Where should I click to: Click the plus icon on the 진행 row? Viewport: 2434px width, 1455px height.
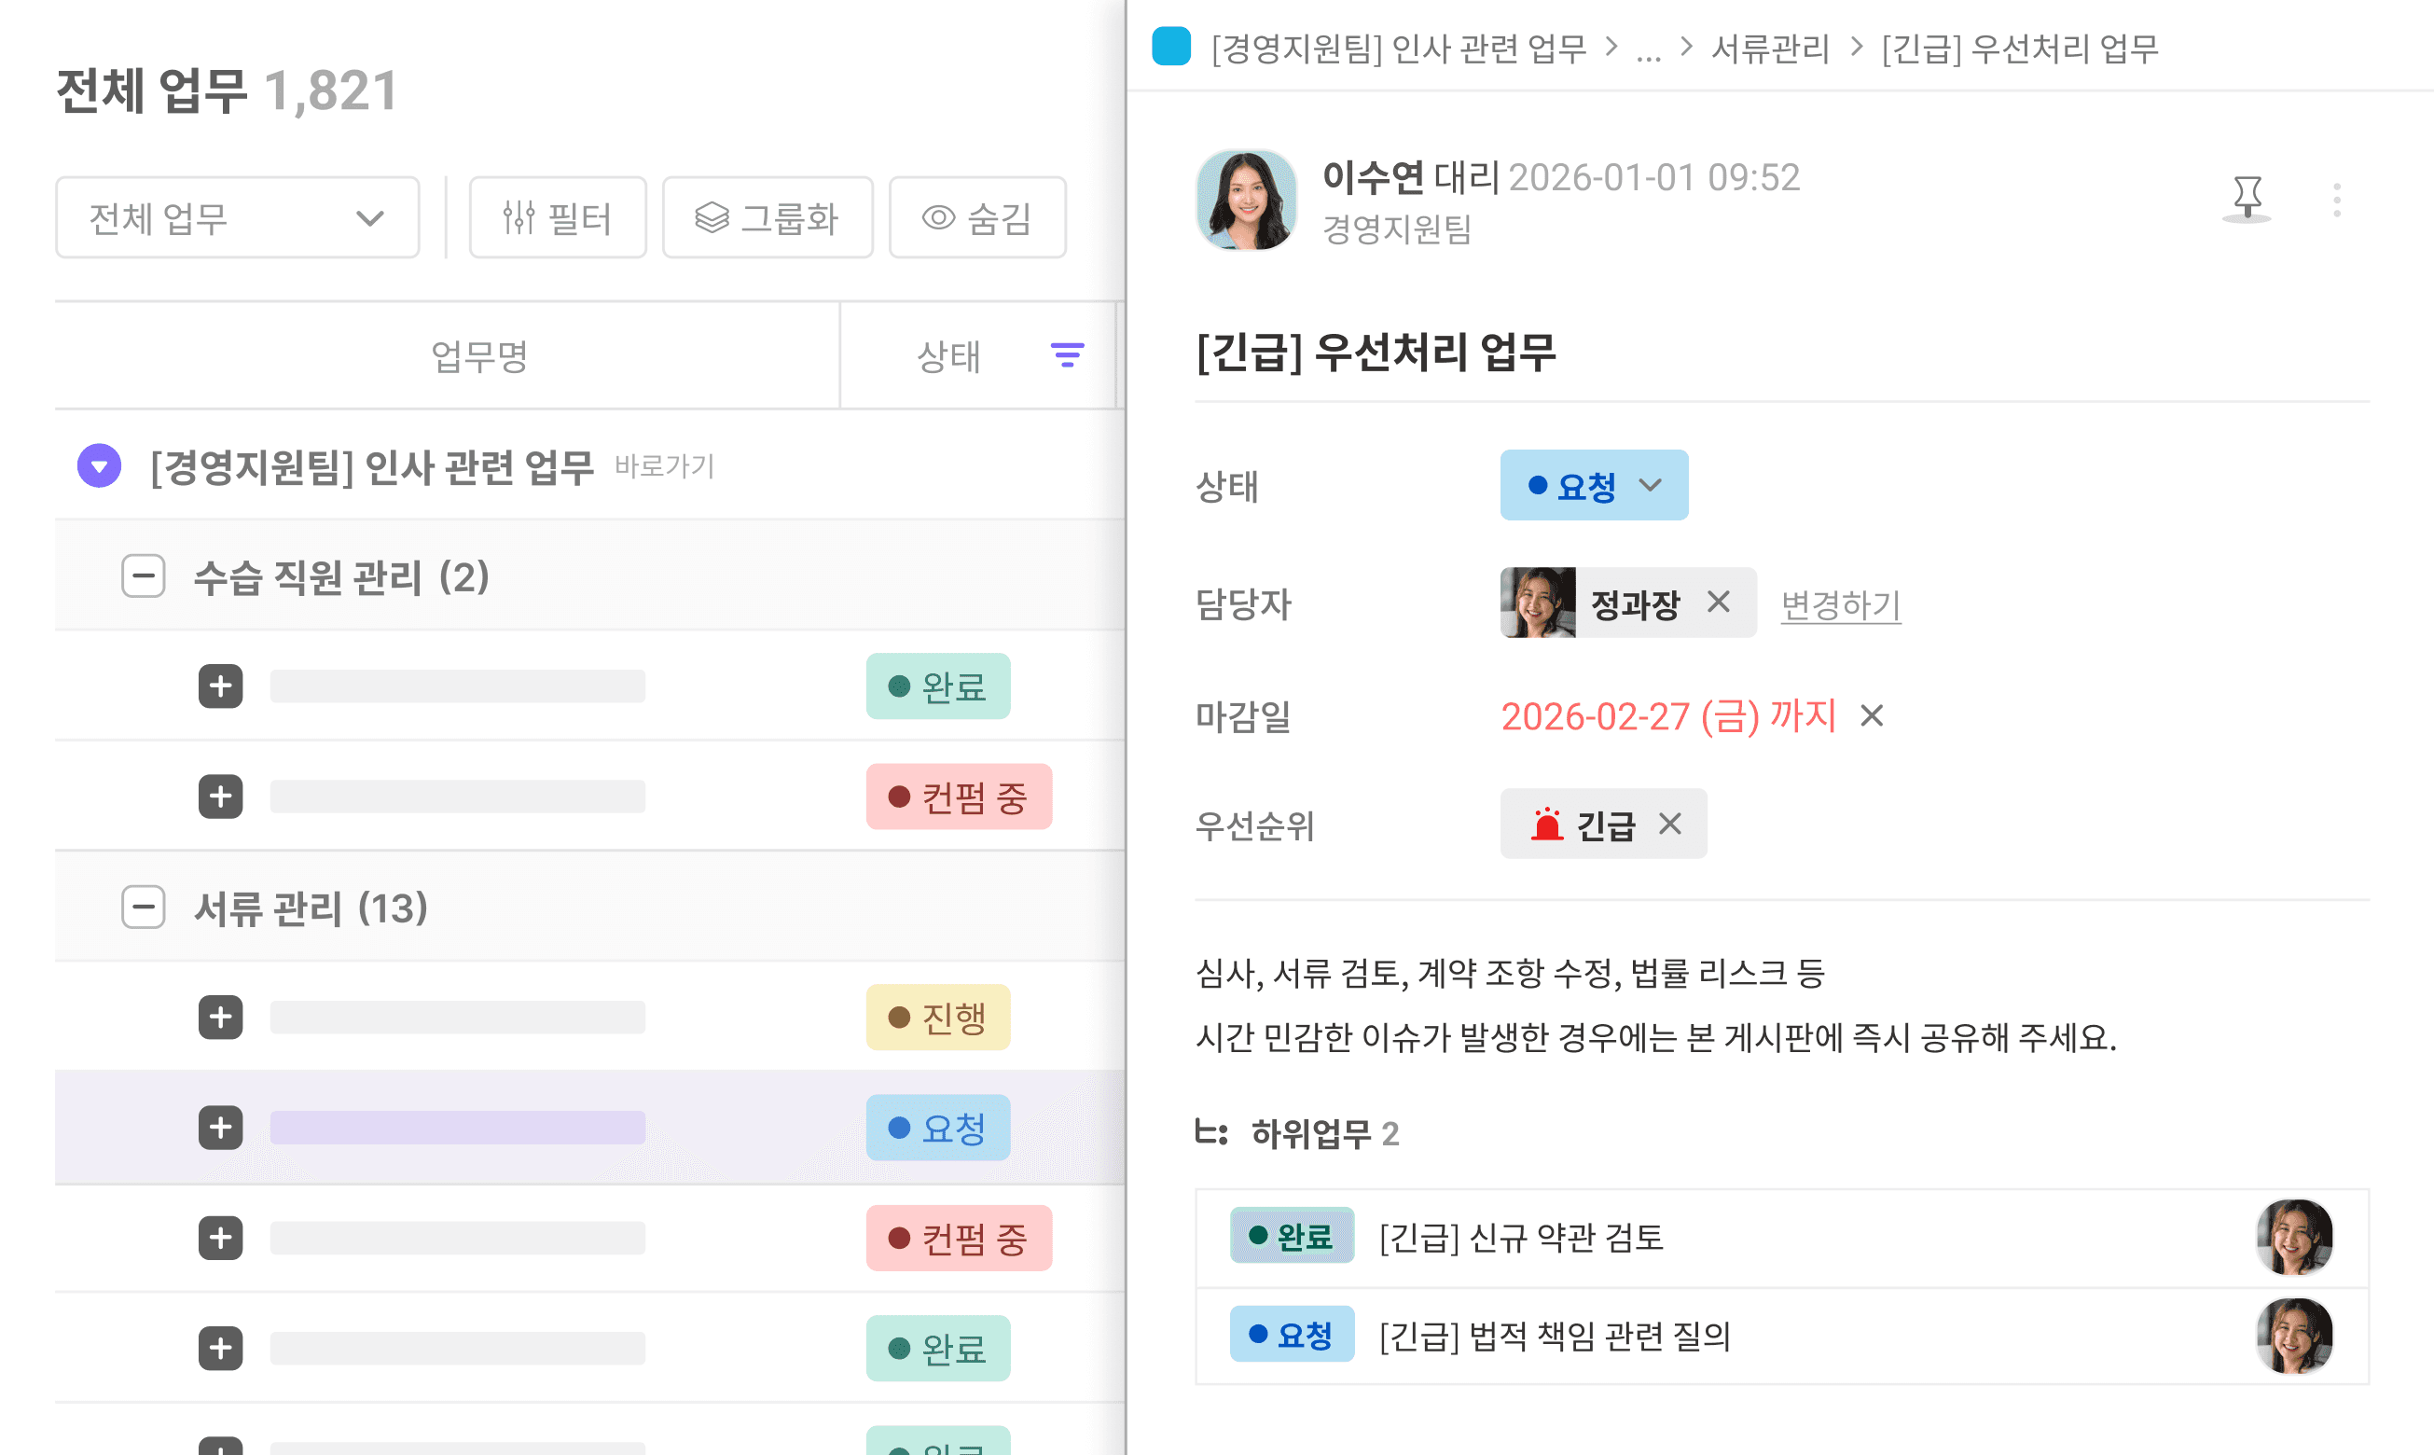(x=221, y=1017)
